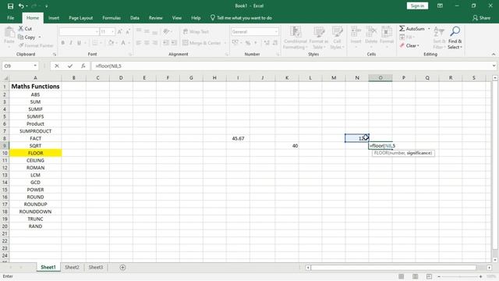
Task: Switch to the Data tab
Action: 135,18
